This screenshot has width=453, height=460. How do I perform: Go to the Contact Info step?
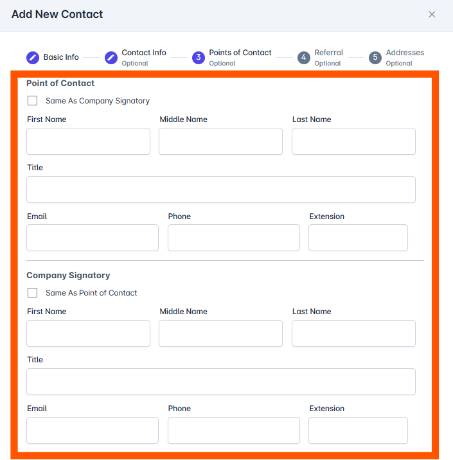(x=144, y=58)
